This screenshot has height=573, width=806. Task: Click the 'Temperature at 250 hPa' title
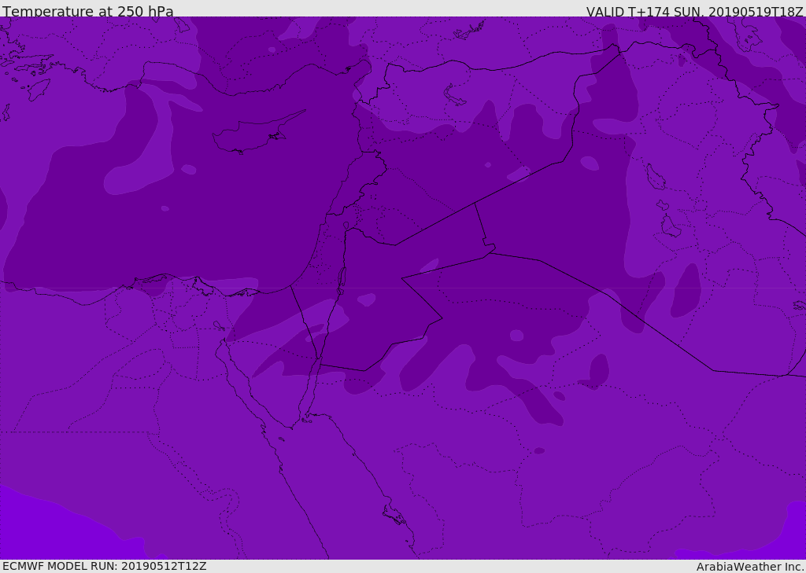pyautogui.click(x=87, y=12)
